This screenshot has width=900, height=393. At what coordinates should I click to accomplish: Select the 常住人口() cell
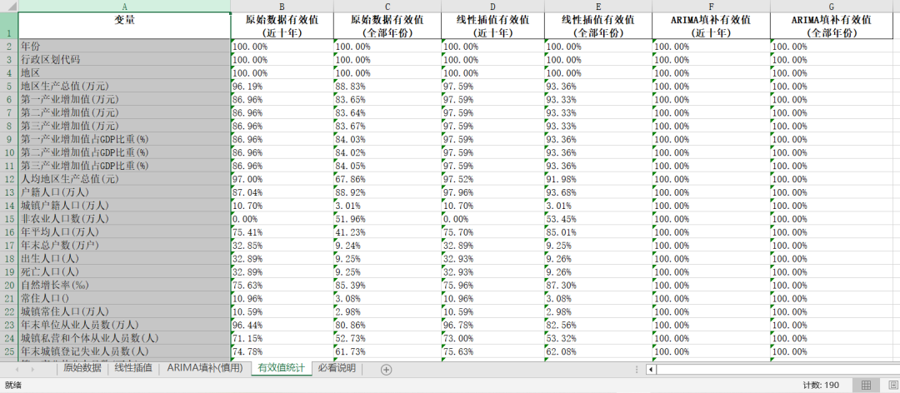(x=124, y=298)
